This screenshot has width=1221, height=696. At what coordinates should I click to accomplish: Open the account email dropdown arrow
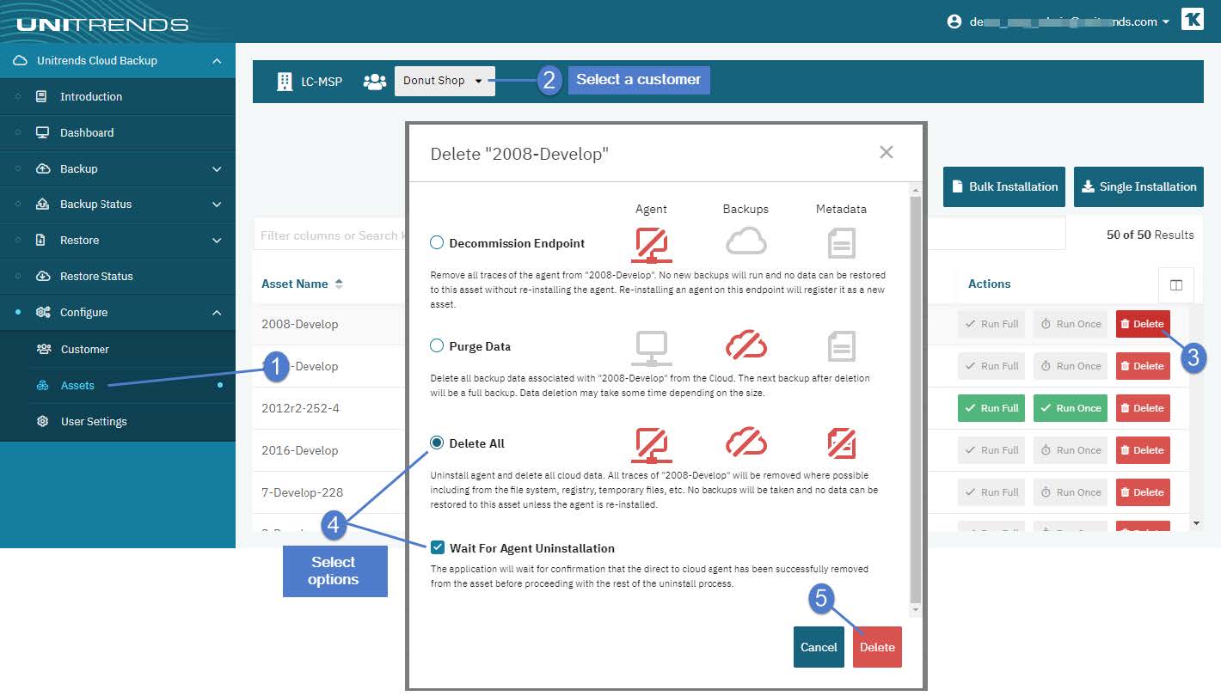pyautogui.click(x=1166, y=22)
